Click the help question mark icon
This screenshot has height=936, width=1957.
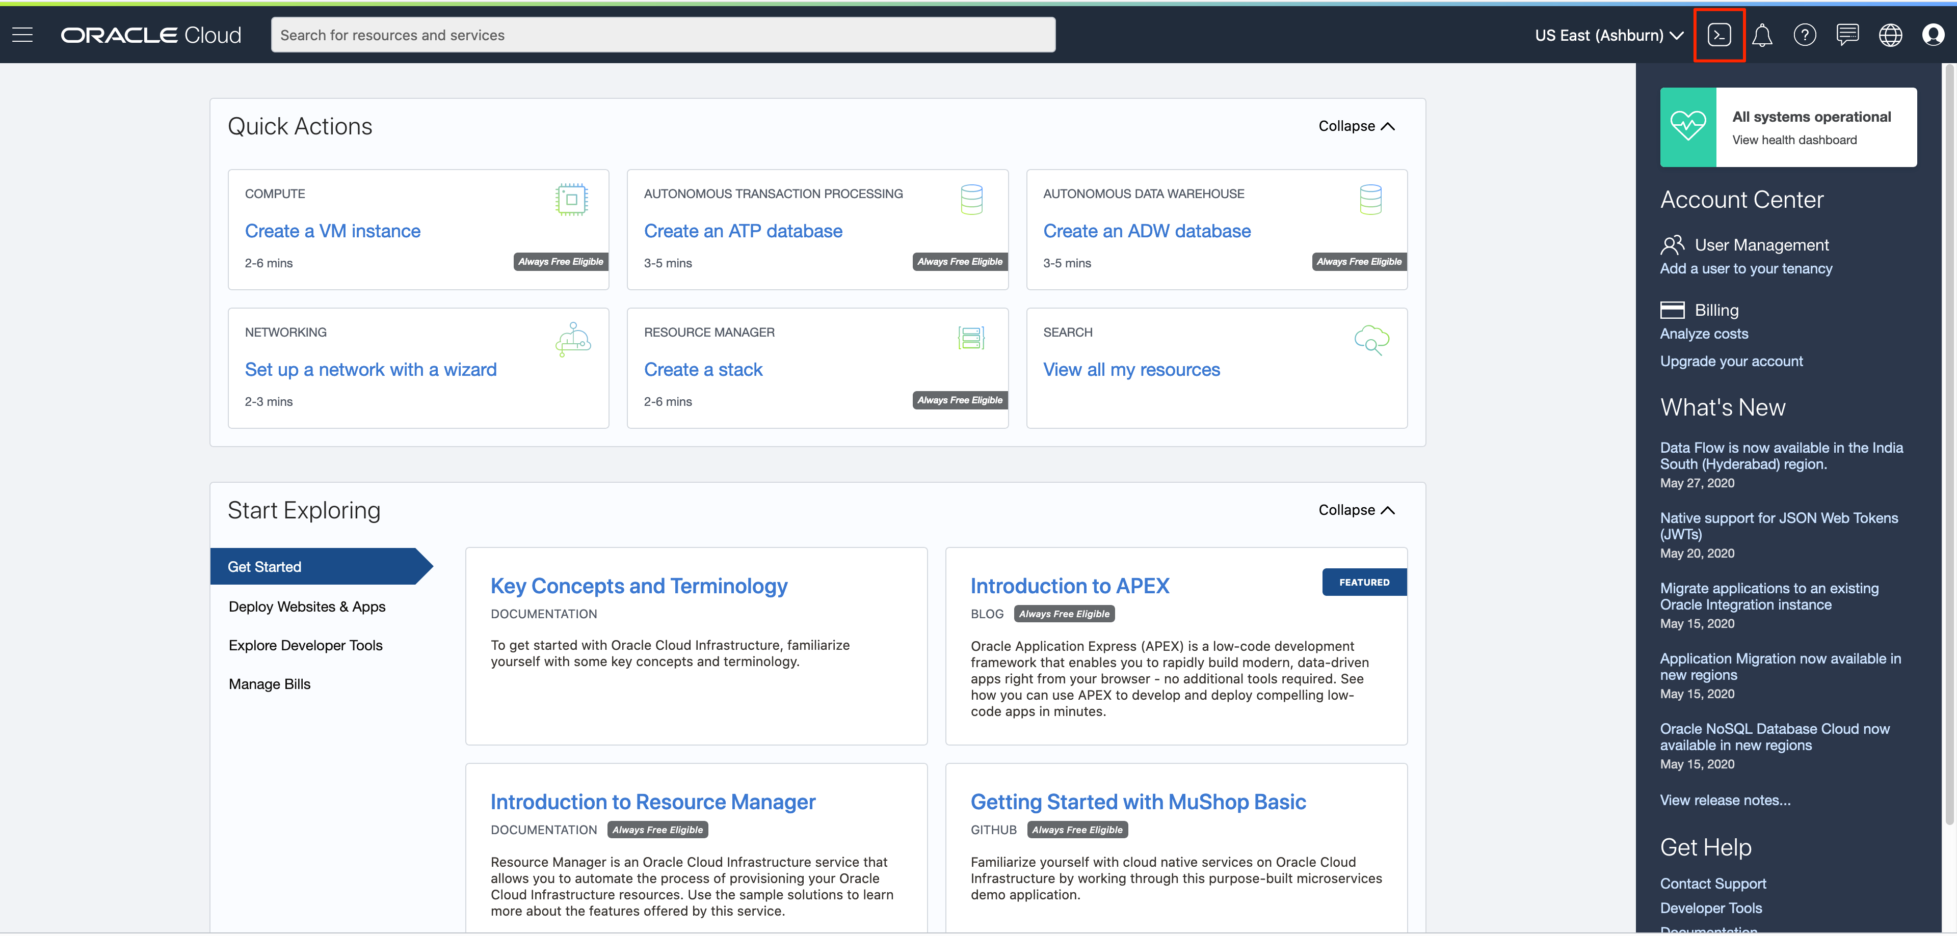[1804, 35]
